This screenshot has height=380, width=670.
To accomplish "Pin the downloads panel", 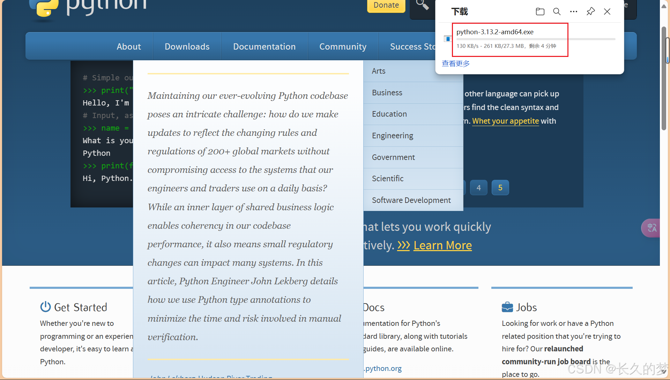I will click(590, 12).
